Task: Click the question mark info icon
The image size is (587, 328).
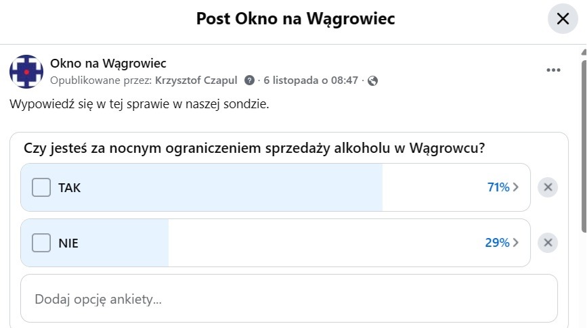Action: pos(250,80)
